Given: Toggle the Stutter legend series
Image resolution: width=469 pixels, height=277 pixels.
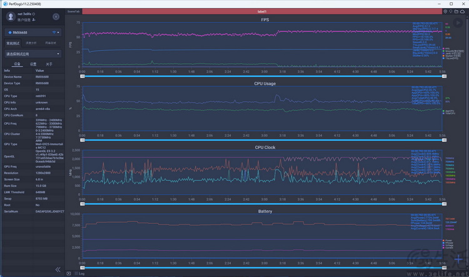Looking at the screenshot, I should coord(451,56).
